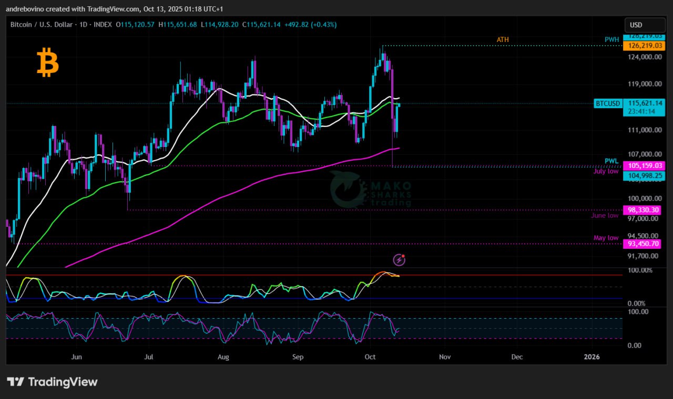This screenshot has width=673, height=399.
Task: Click the 2026 label on the time axis
Action: [592, 357]
